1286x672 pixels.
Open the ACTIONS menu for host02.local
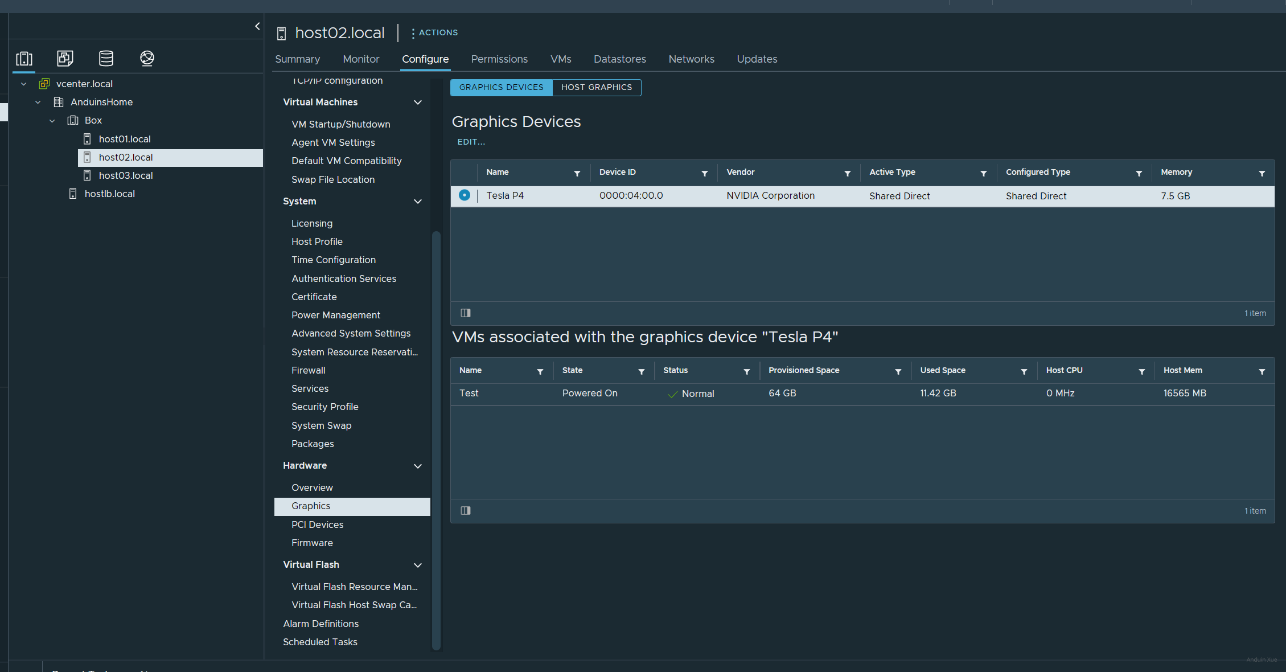[x=435, y=32]
